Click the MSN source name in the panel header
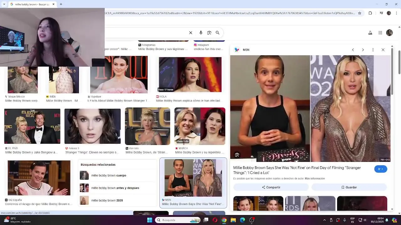The width and height of the screenshot is (401, 225). tap(246, 50)
